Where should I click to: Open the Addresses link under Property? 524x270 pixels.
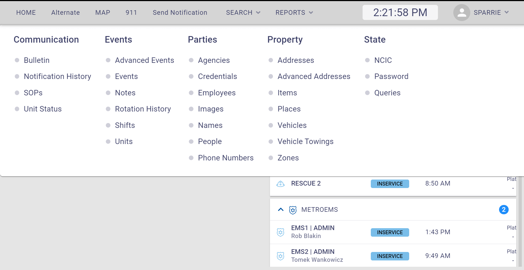[296, 60]
